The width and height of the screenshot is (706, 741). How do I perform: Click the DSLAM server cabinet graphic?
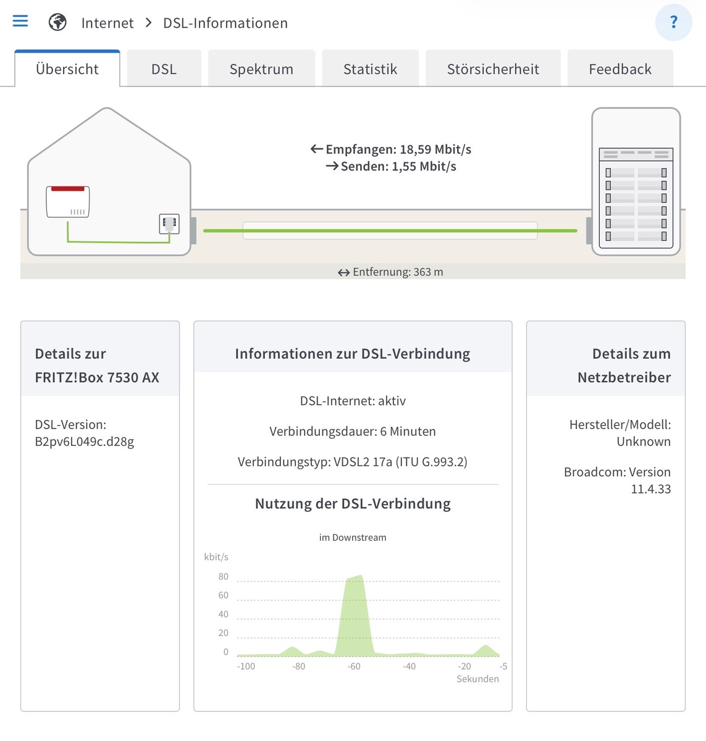[x=636, y=182]
